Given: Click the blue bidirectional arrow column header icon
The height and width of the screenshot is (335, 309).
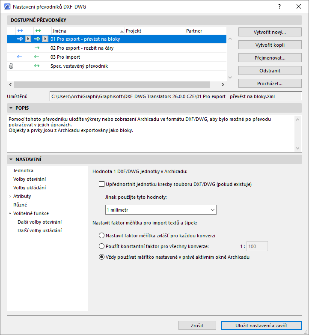Looking at the screenshot, I should click(x=20, y=31).
